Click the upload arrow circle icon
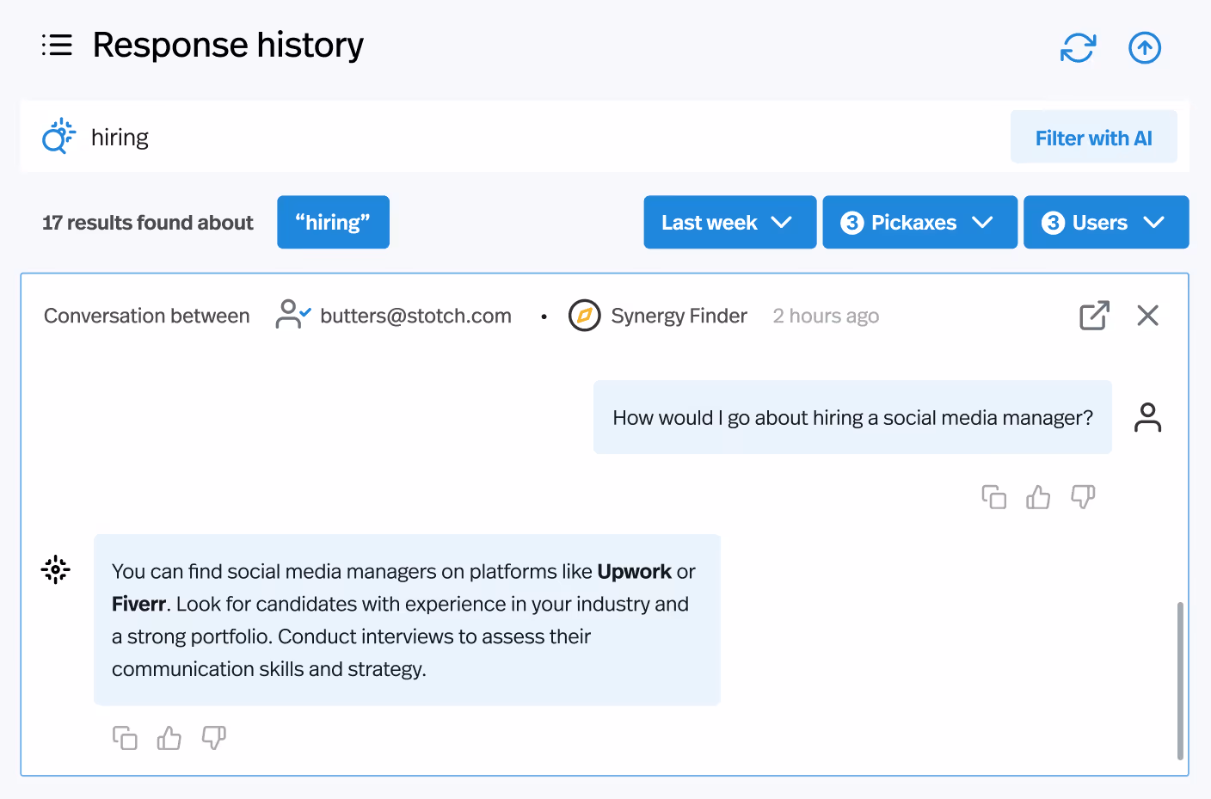This screenshot has height=799, width=1211. 1145,48
